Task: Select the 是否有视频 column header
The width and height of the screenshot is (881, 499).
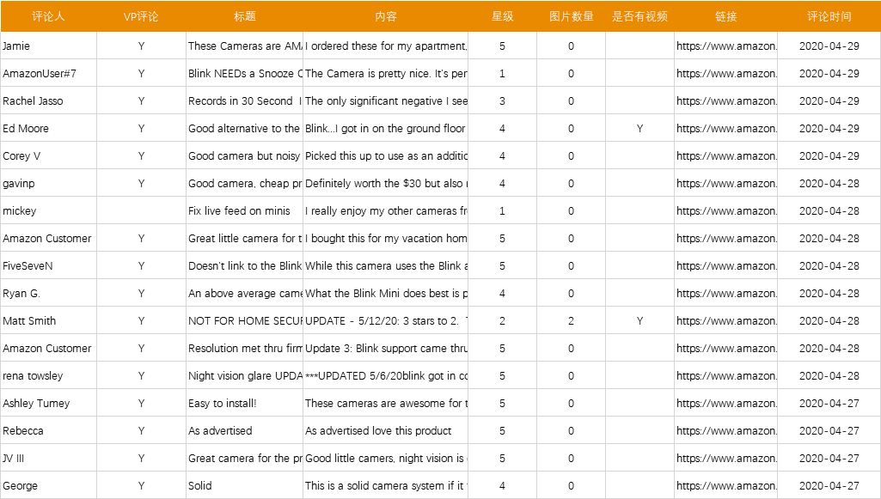Action: click(639, 16)
